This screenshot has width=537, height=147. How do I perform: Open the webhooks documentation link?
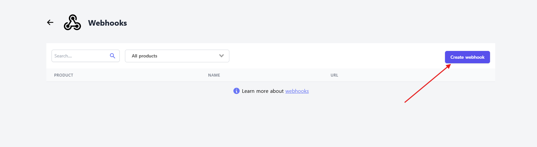point(297,91)
